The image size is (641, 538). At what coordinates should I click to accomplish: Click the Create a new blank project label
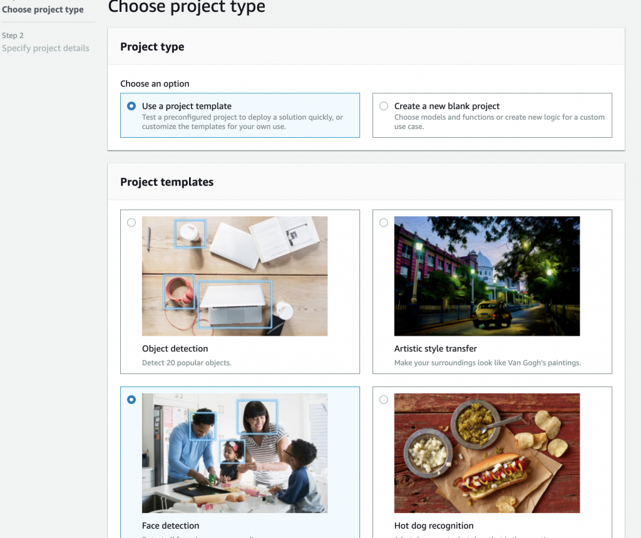[x=447, y=106]
